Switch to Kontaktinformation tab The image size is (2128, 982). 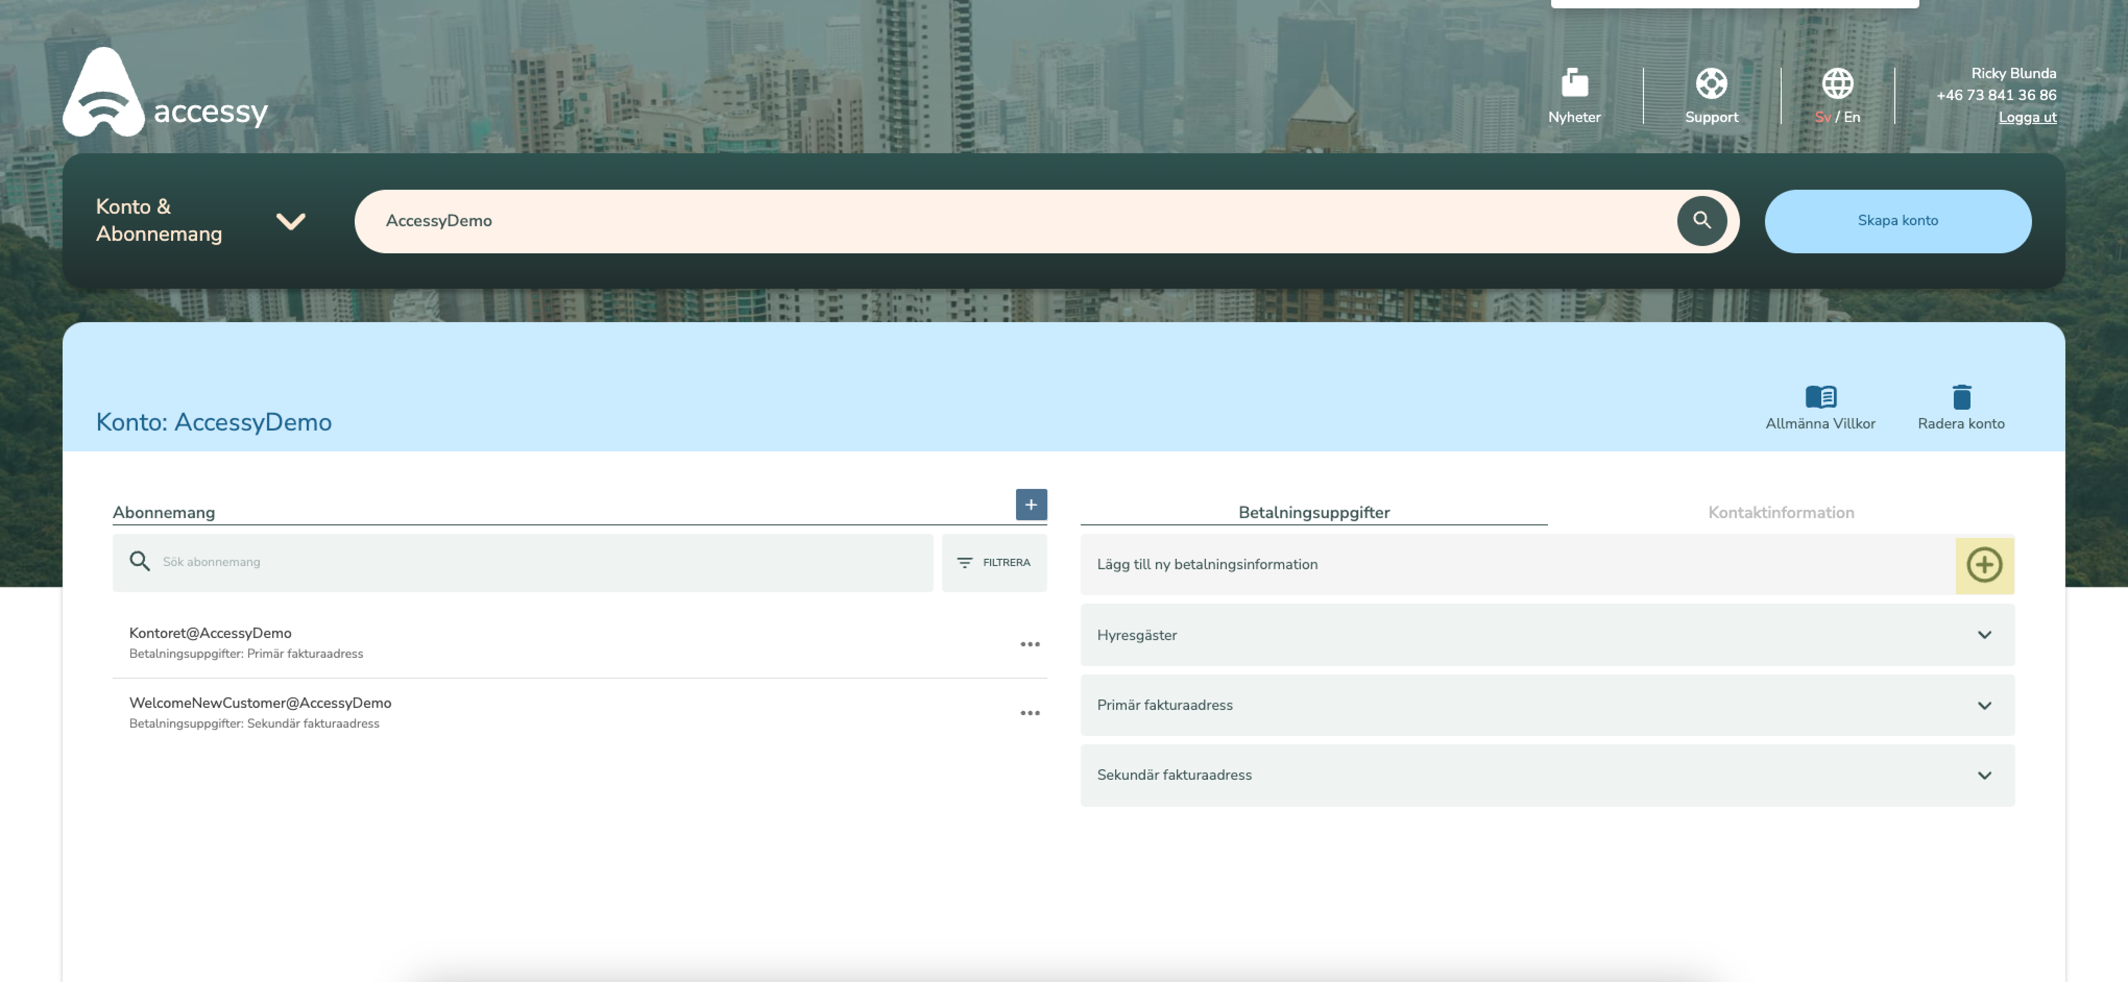pyautogui.click(x=1780, y=512)
